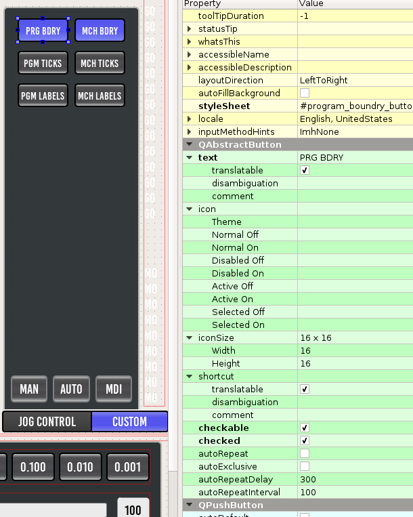The width and height of the screenshot is (413, 517).
Task: Uncheck translatable under text property
Action: (305, 170)
